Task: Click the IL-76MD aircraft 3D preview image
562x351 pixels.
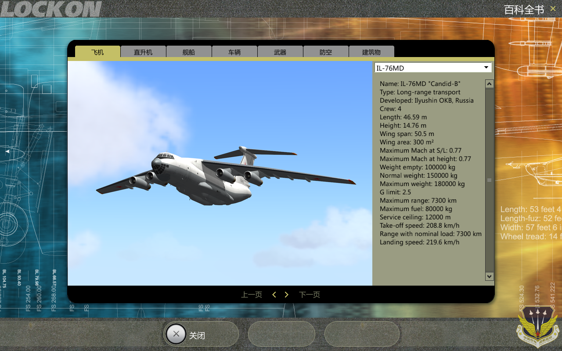Action: tap(220, 173)
